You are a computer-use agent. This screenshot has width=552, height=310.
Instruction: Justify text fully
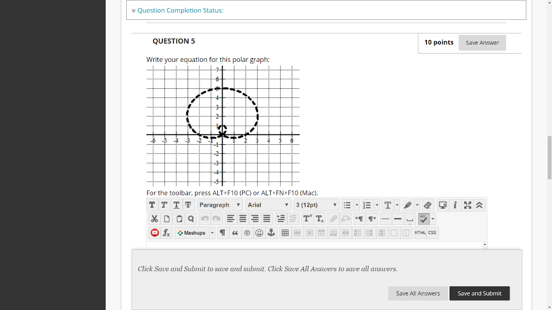click(267, 219)
